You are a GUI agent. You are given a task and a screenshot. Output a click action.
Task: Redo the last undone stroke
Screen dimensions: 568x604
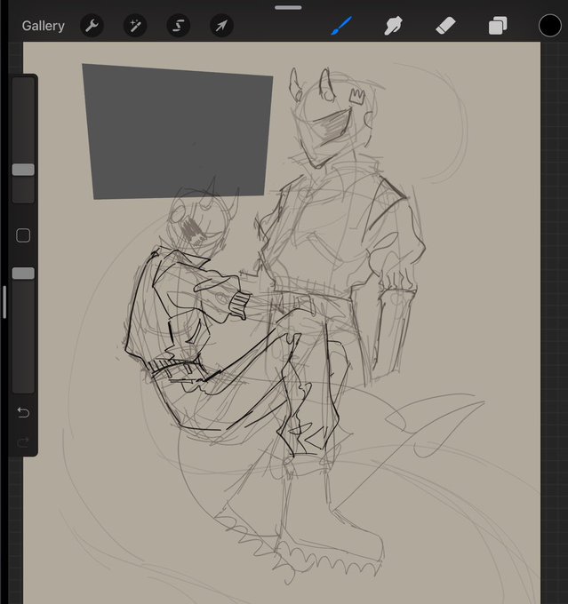tap(23, 441)
